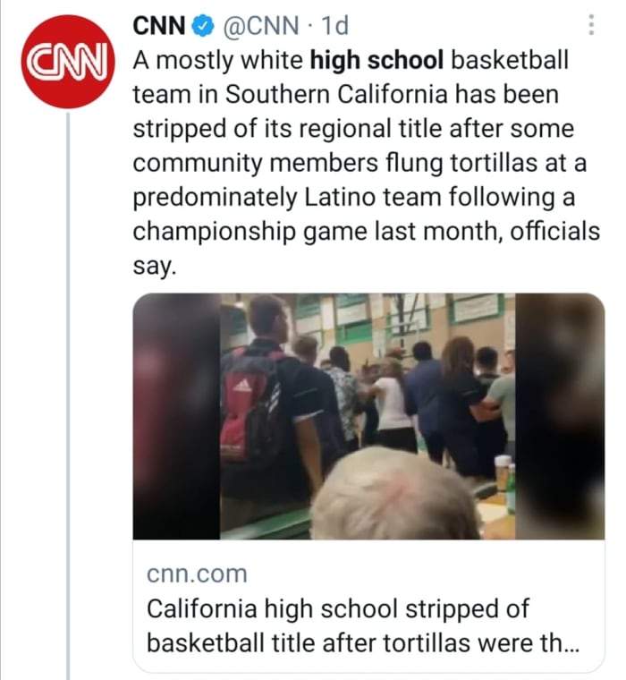Click the bold 'high school' text

coord(376,62)
